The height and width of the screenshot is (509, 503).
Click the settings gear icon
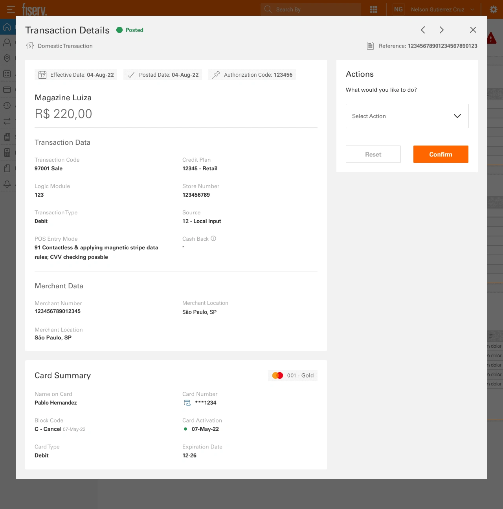[493, 9]
